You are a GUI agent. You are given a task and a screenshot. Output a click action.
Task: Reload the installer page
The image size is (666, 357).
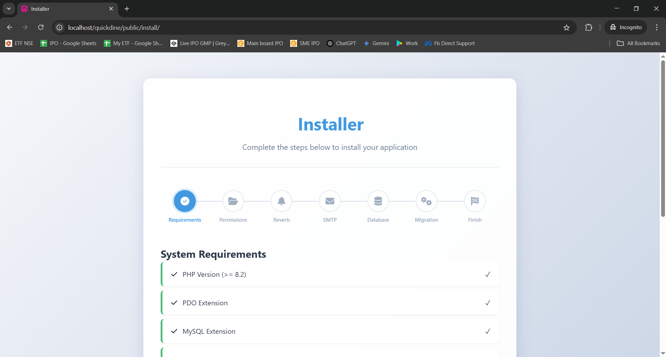(41, 27)
